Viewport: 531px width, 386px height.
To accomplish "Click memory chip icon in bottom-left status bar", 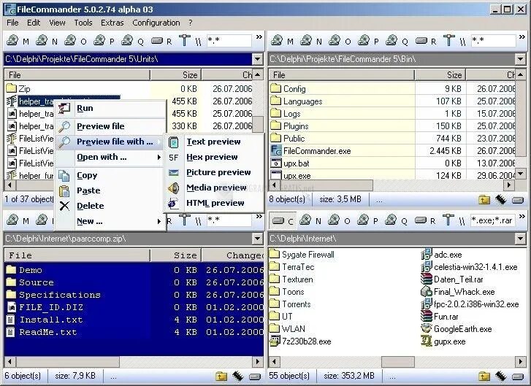I will (x=237, y=377).
